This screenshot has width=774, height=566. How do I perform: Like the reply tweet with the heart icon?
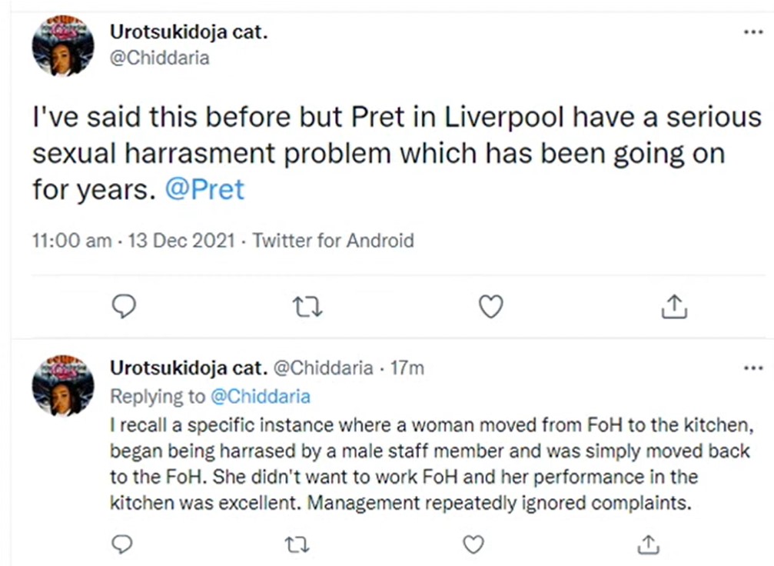[473, 544]
